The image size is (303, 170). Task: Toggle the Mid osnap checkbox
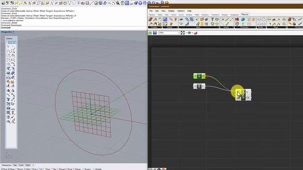[x=24, y=169]
